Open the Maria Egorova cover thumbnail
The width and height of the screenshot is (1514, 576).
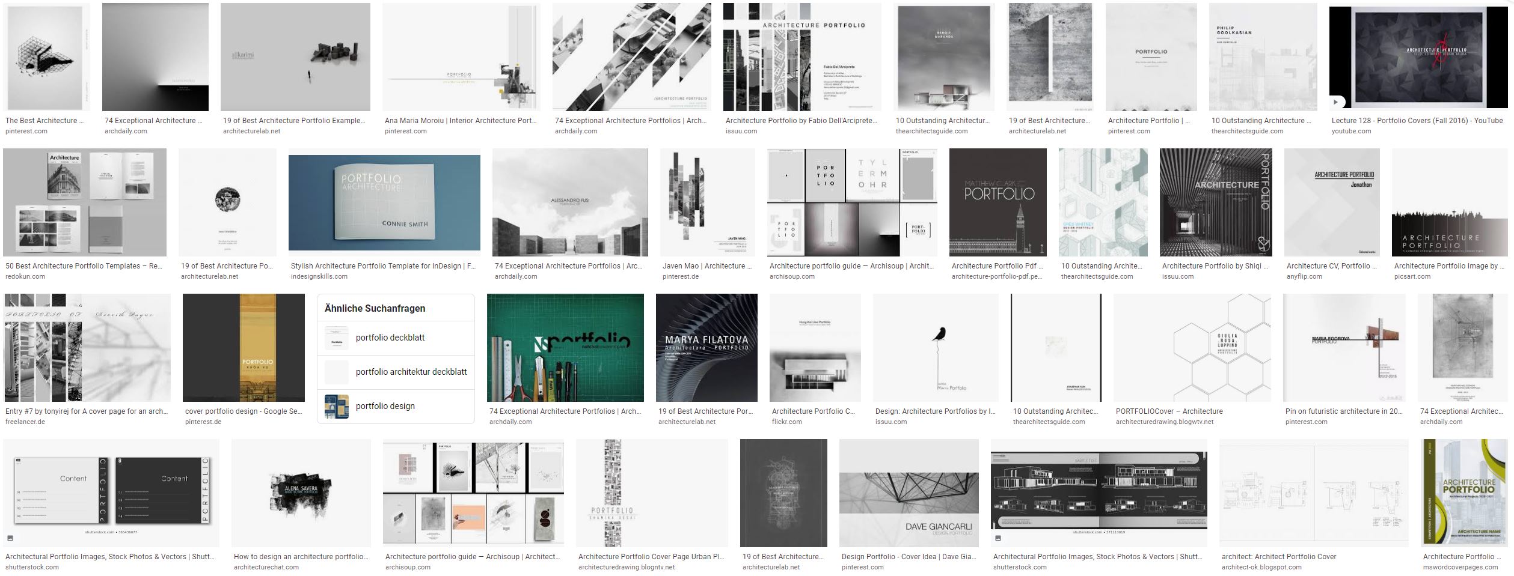(1344, 348)
